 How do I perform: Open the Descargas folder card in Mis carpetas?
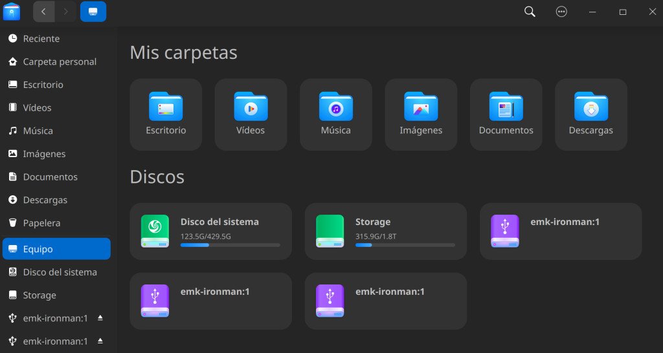[x=591, y=114]
